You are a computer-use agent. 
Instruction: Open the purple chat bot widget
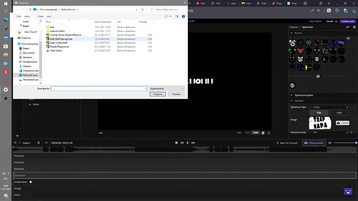point(348,192)
